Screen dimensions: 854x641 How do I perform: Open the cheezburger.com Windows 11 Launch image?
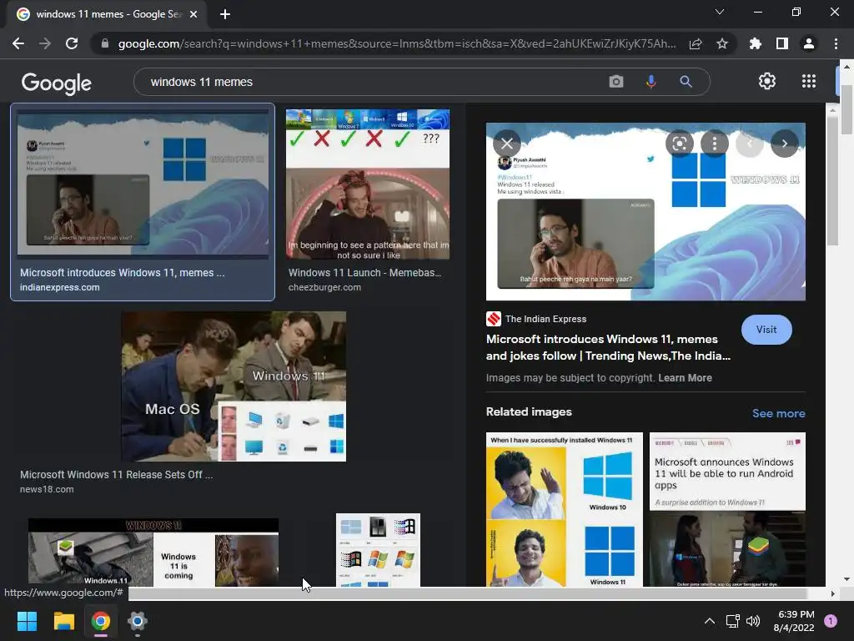(x=368, y=184)
